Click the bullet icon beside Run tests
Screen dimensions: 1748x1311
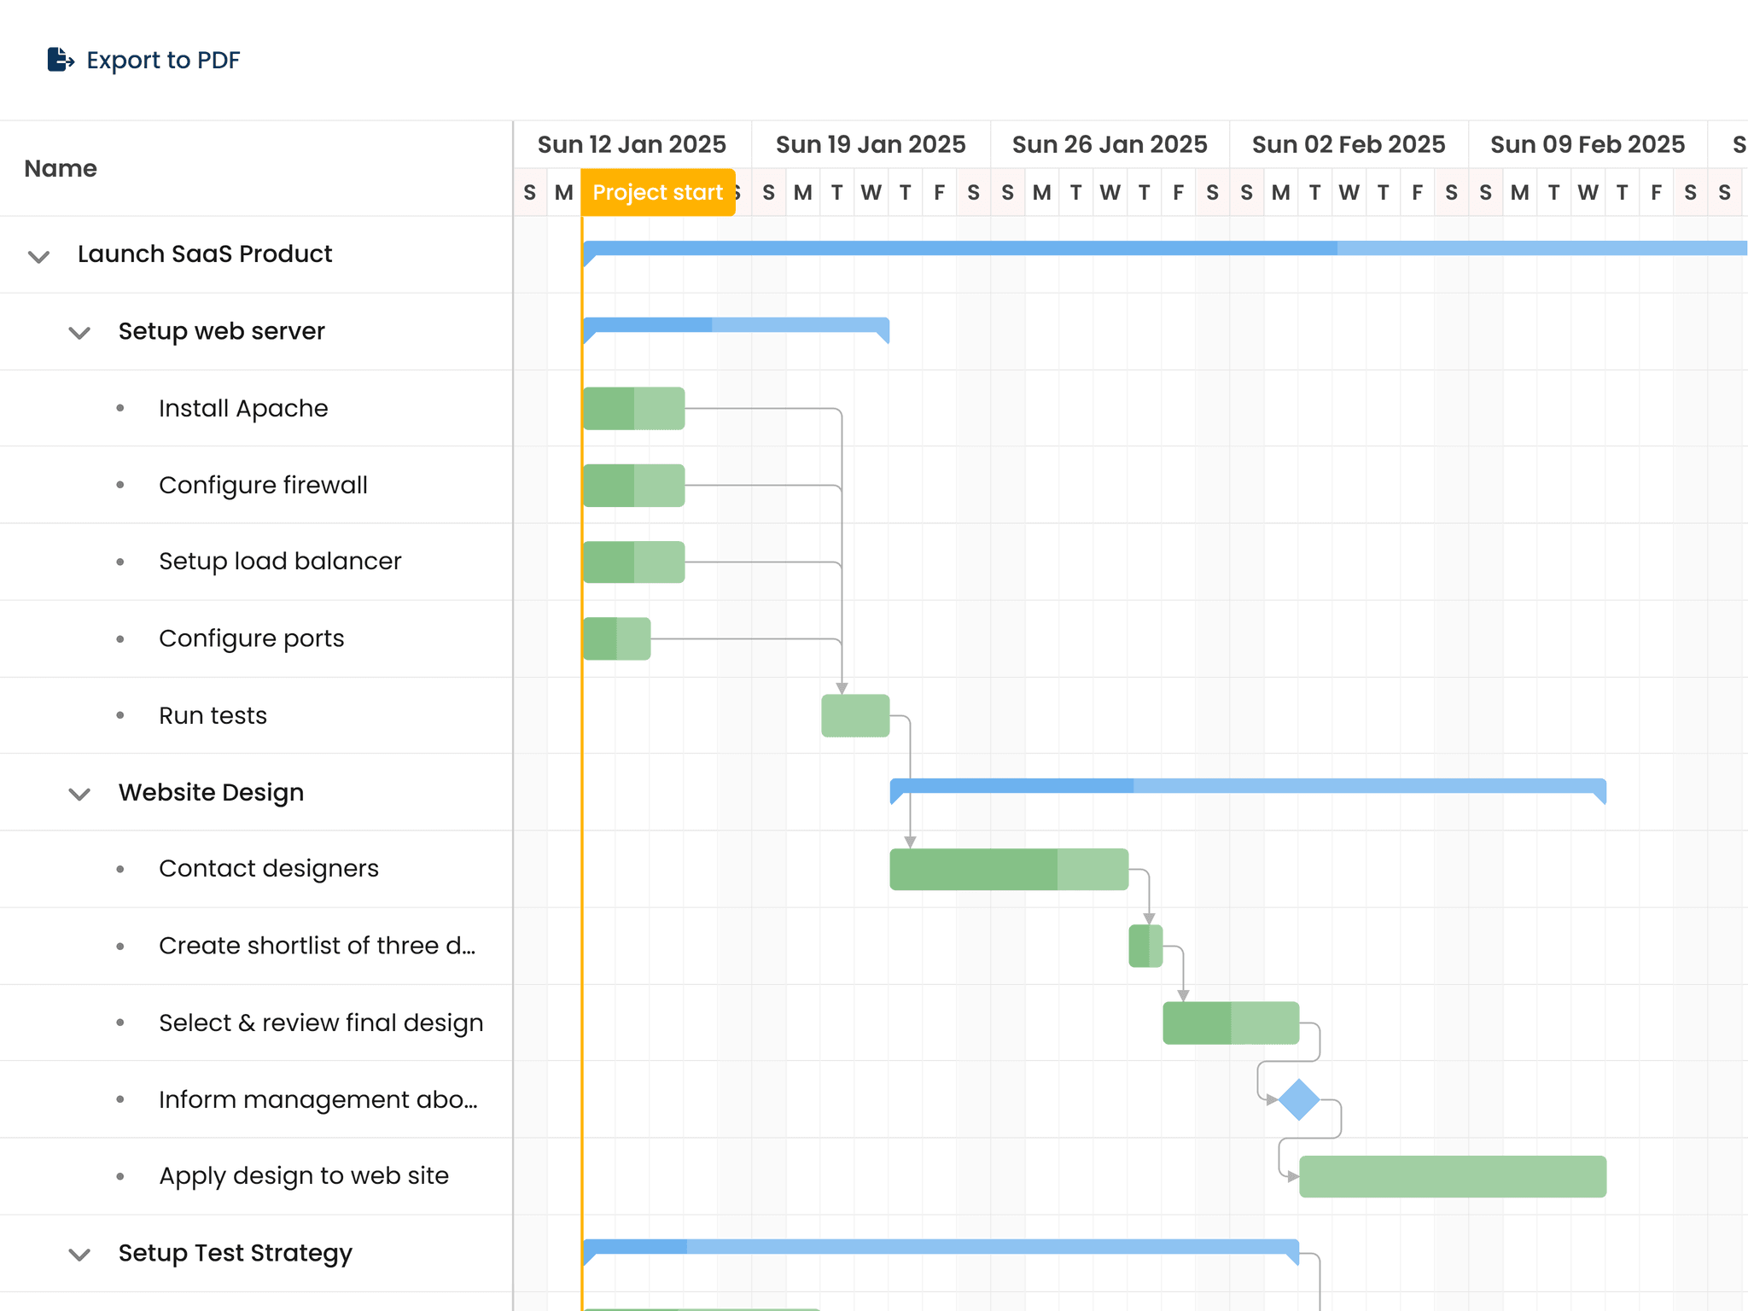[119, 715]
